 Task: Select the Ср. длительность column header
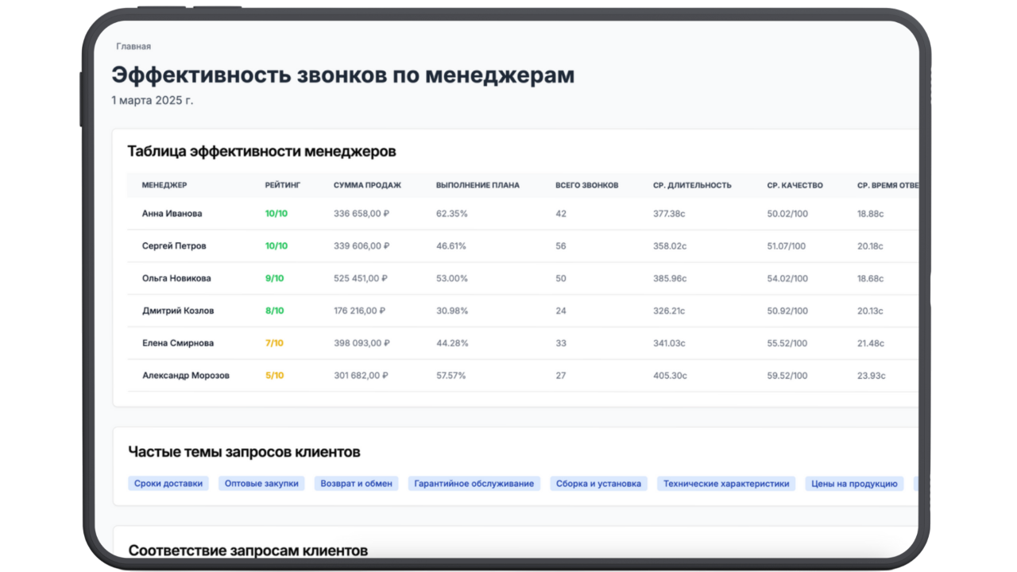pos(692,185)
